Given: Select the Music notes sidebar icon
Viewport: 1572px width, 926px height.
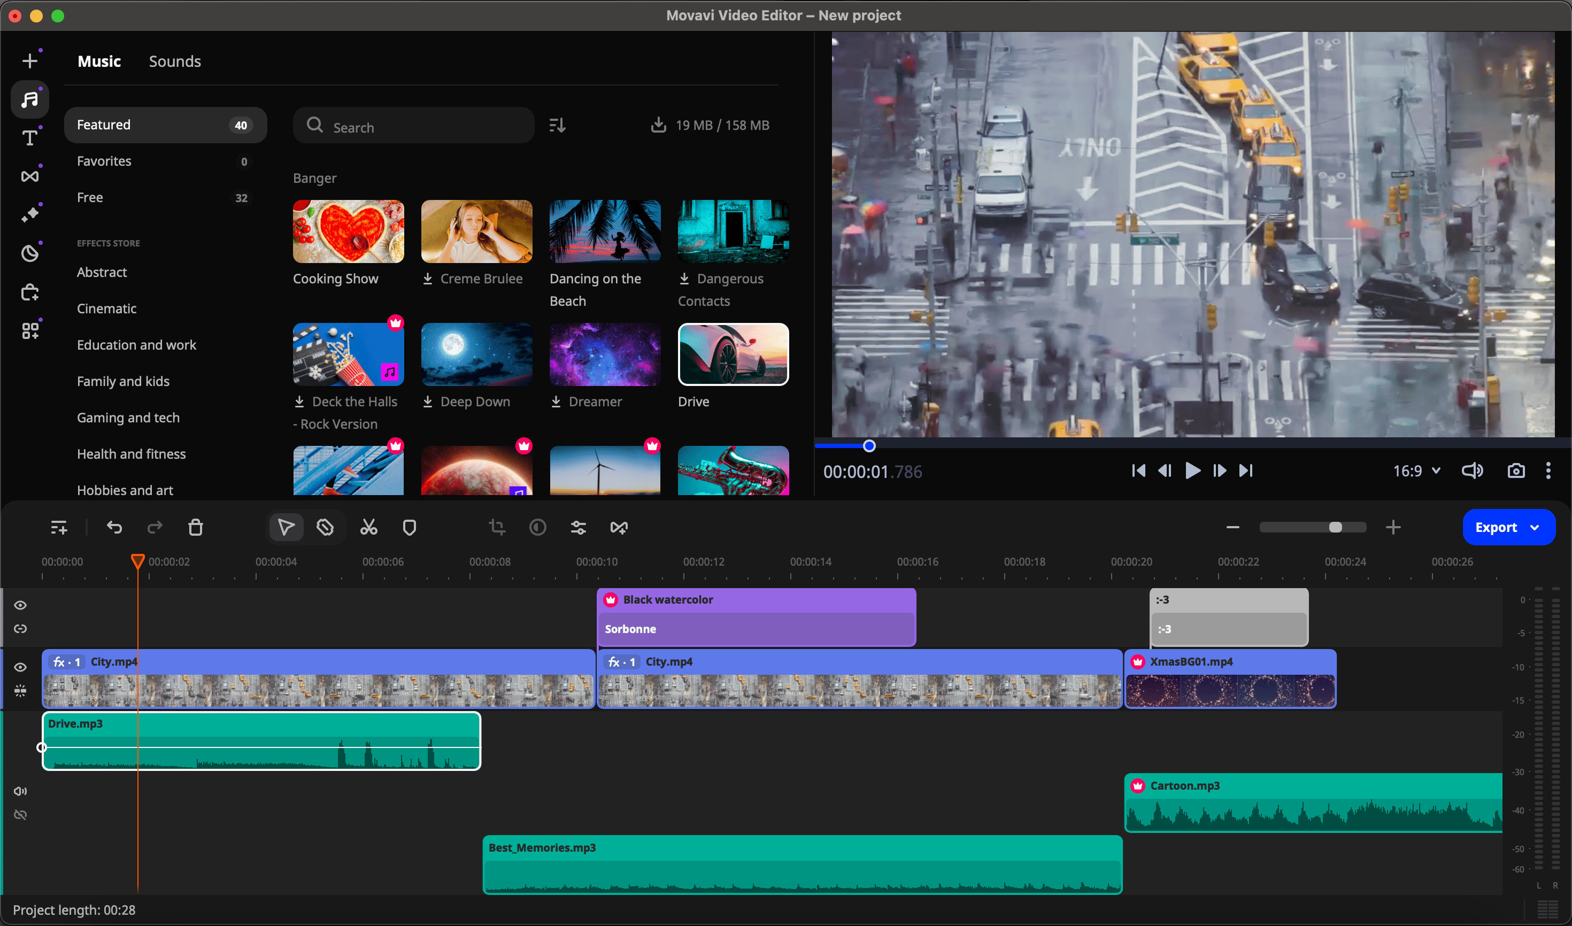Looking at the screenshot, I should [29, 99].
